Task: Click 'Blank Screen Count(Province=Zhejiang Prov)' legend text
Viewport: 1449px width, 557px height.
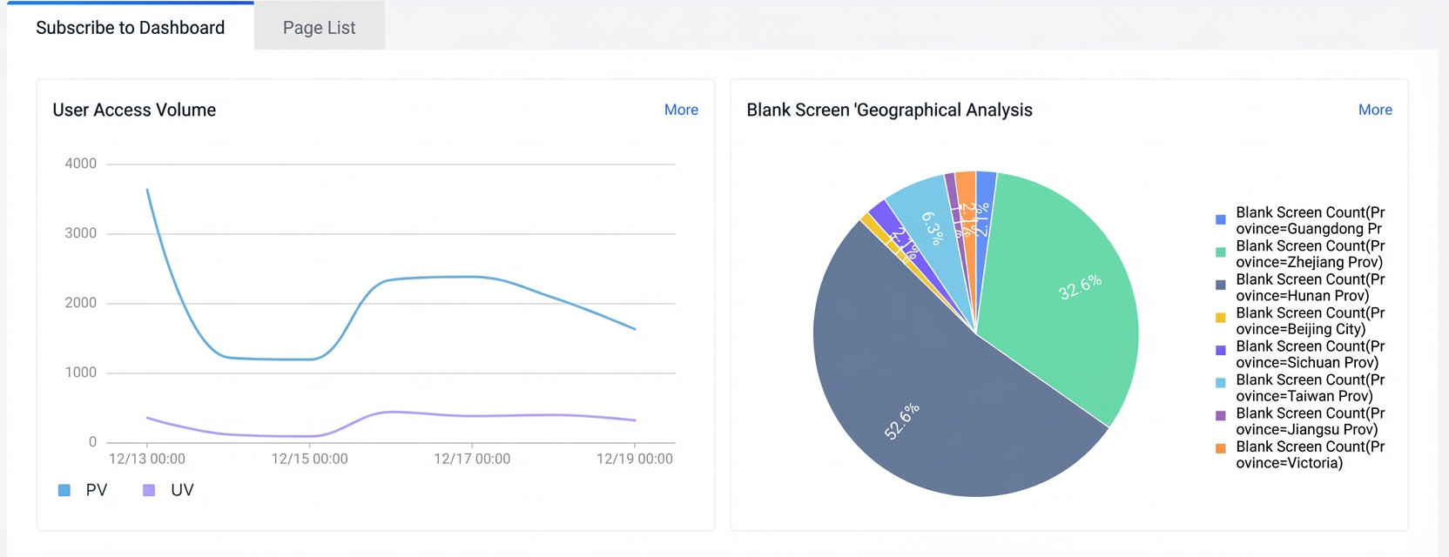Action: tap(1311, 254)
